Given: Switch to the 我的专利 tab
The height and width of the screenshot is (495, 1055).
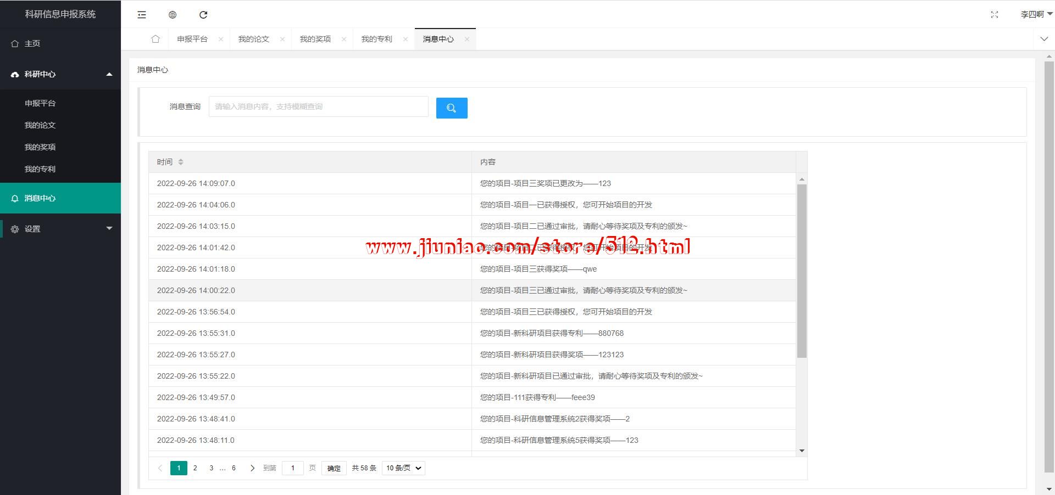Looking at the screenshot, I should (376, 39).
